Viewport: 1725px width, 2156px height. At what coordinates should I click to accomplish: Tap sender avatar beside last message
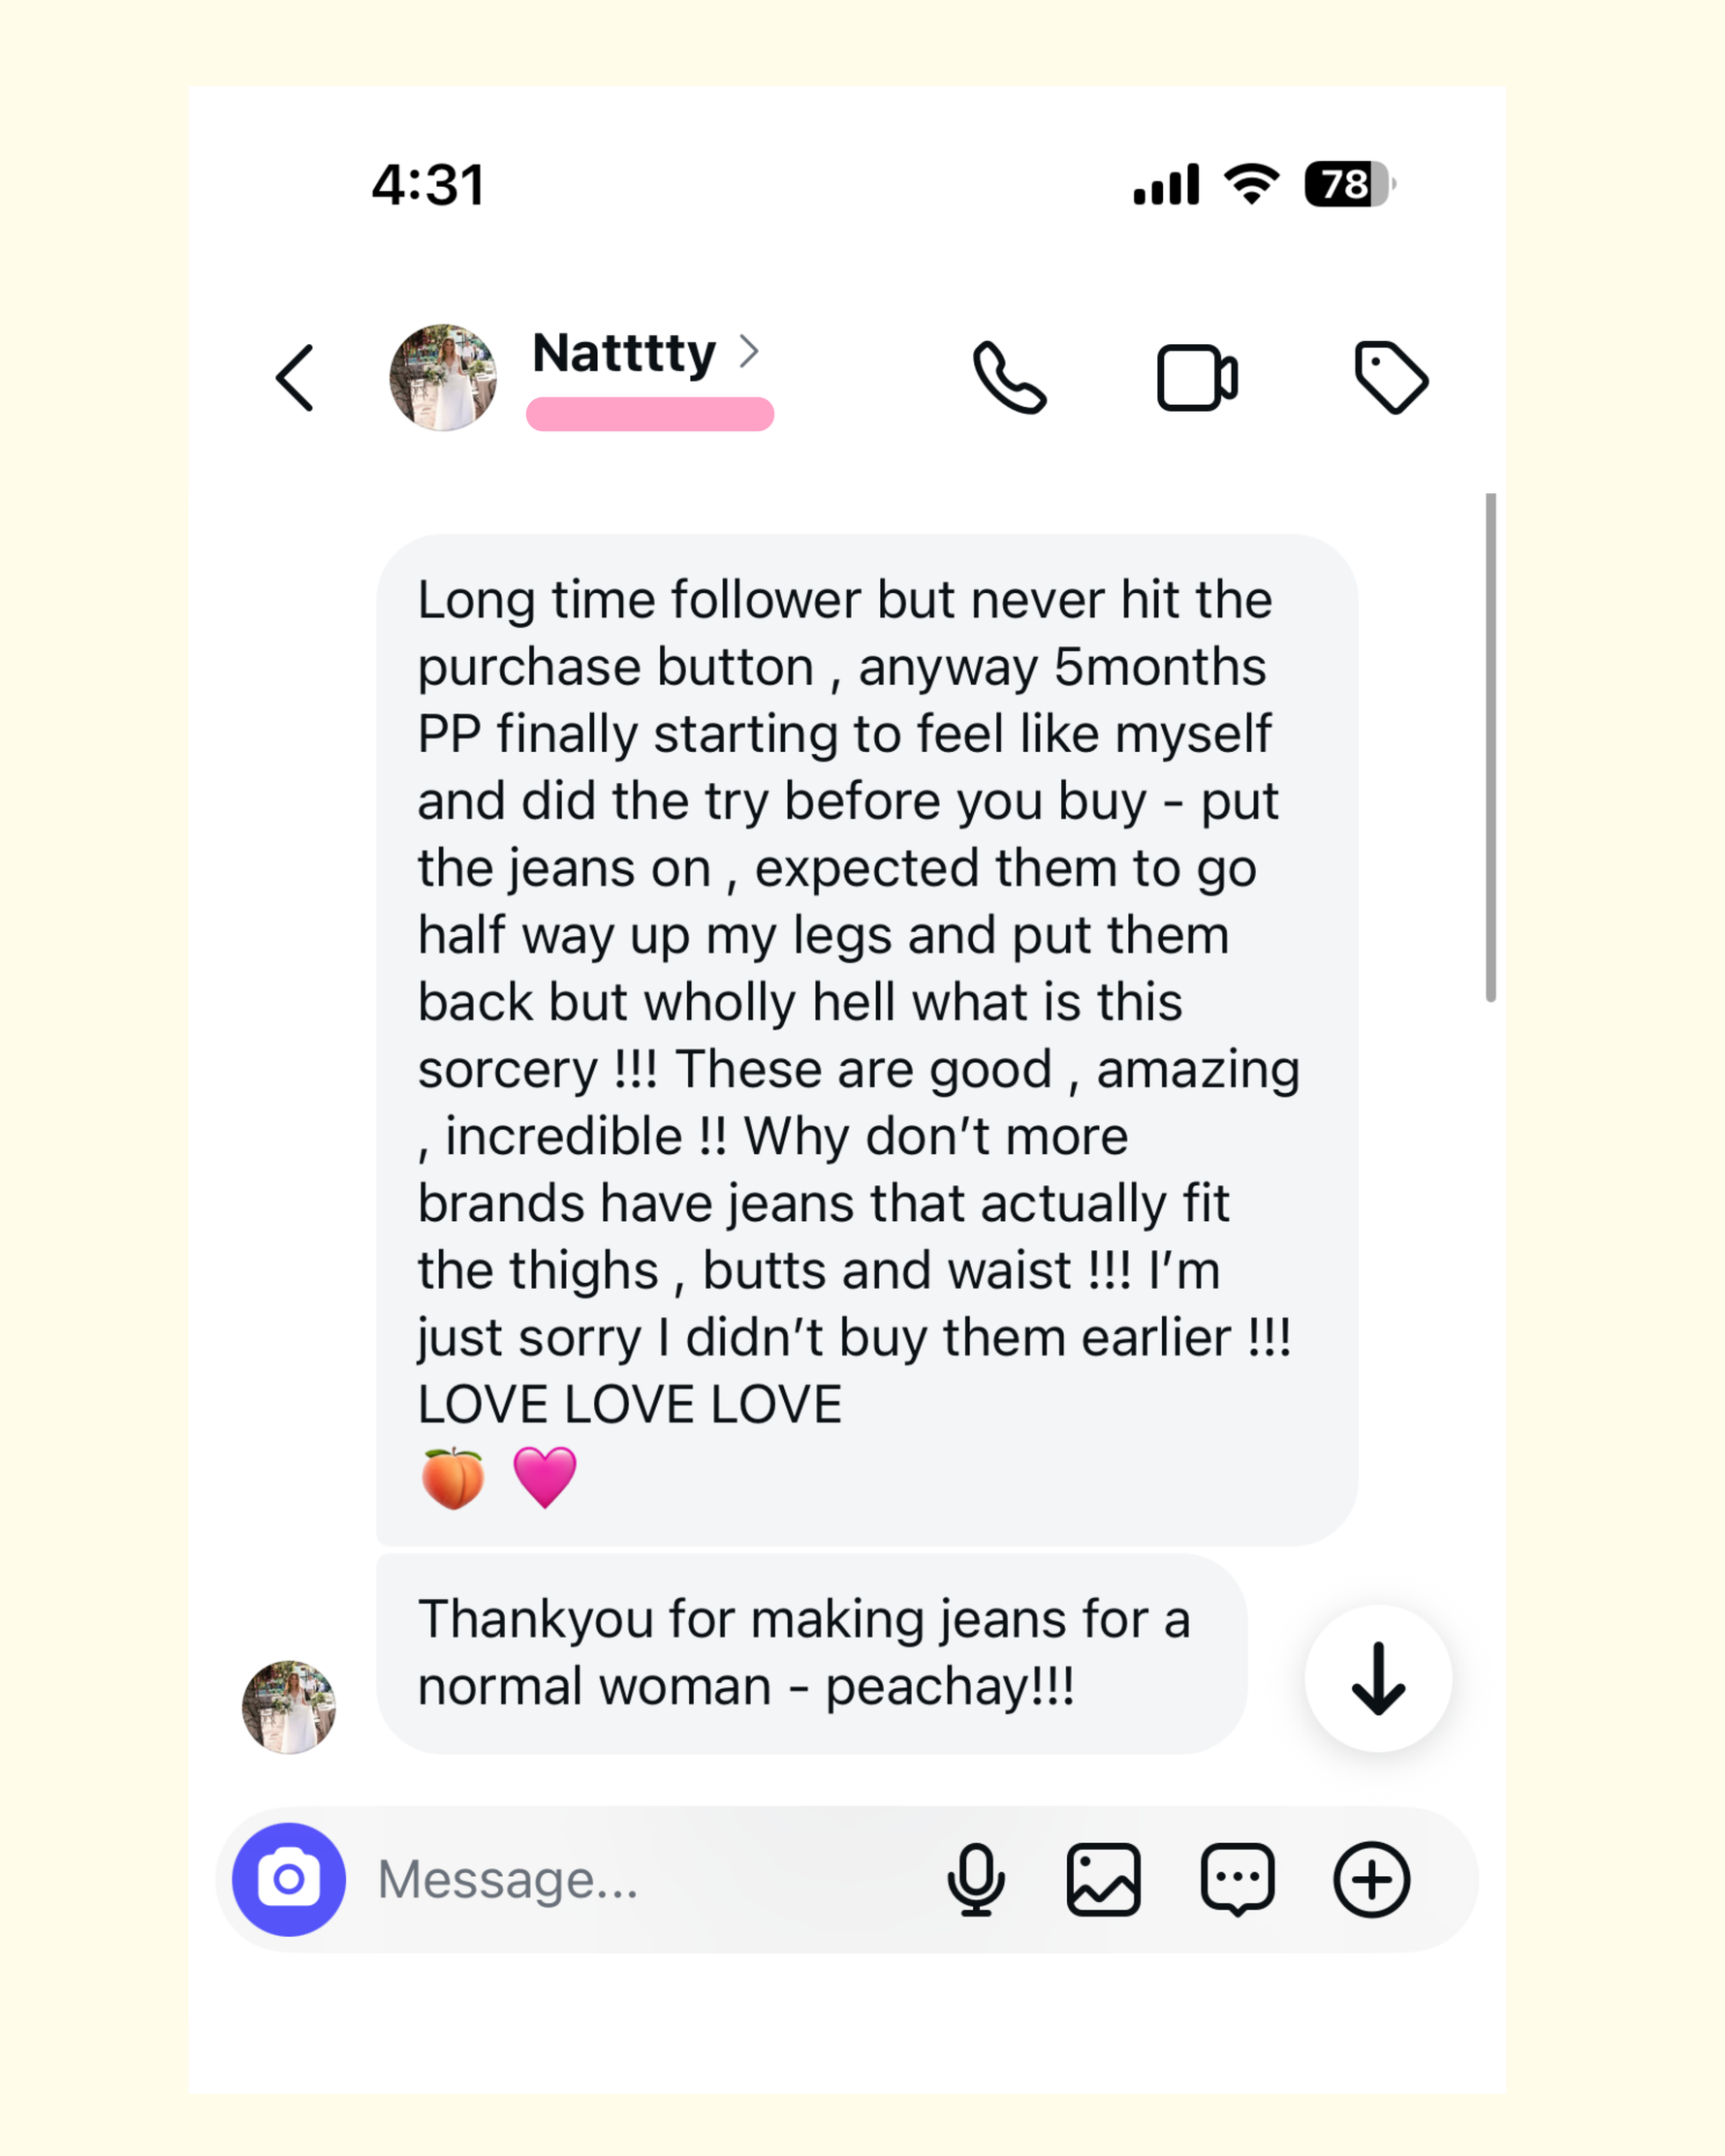coord(289,1707)
